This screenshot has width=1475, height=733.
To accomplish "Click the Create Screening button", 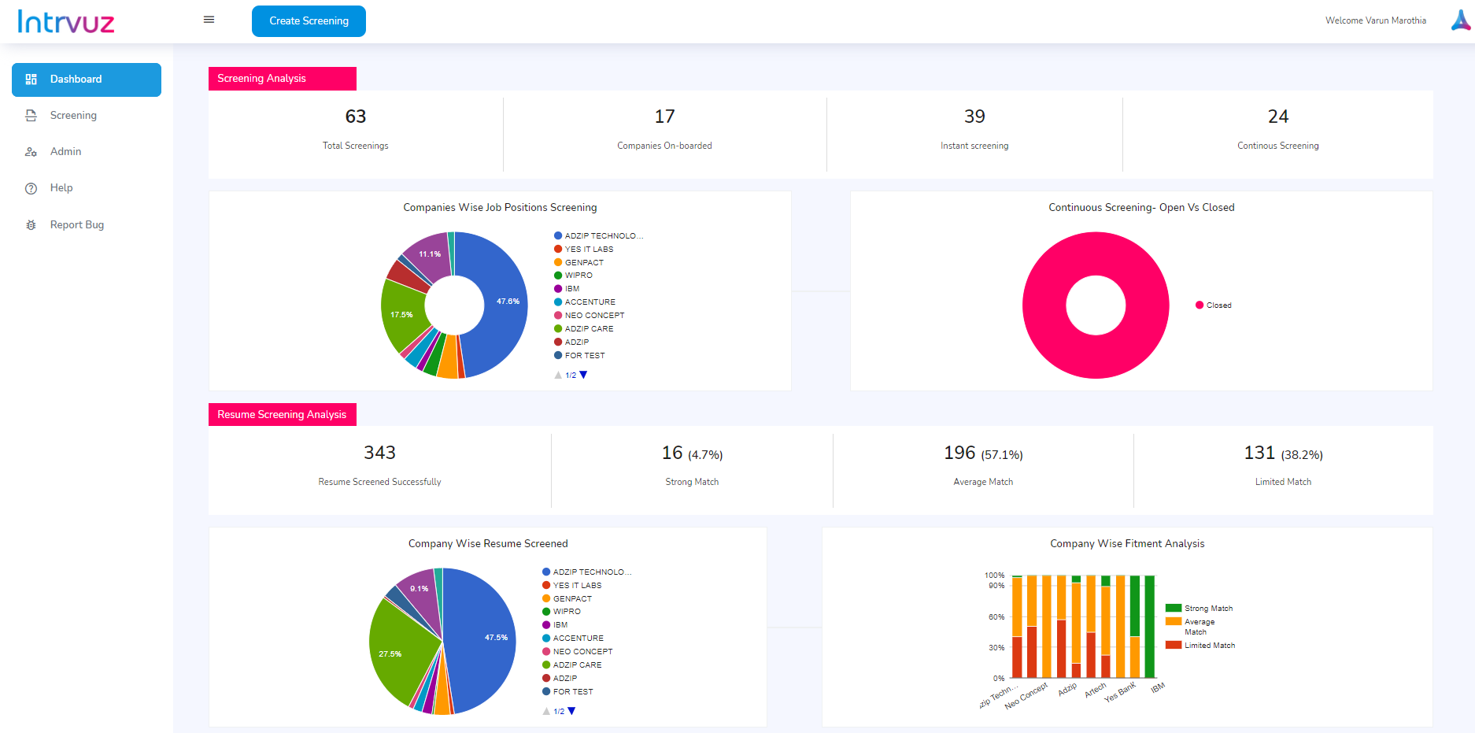I will (x=309, y=21).
